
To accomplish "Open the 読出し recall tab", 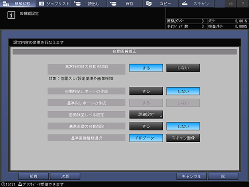I will pos(89,3).
